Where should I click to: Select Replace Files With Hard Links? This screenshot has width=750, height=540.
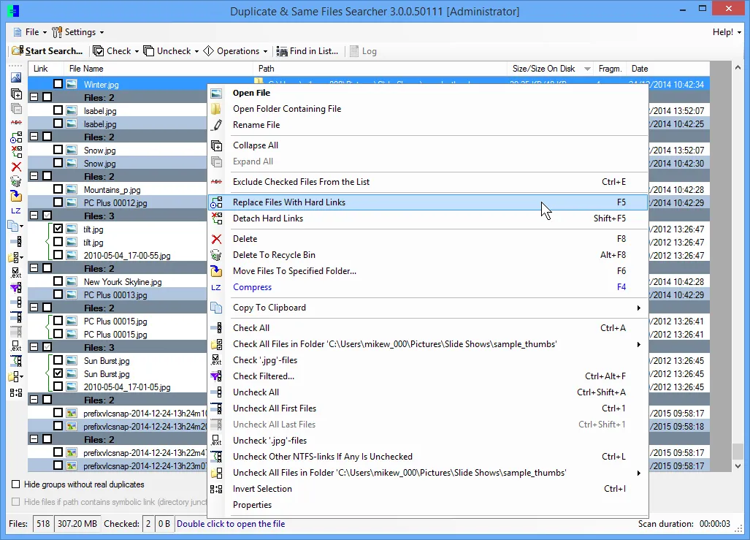tap(428, 202)
